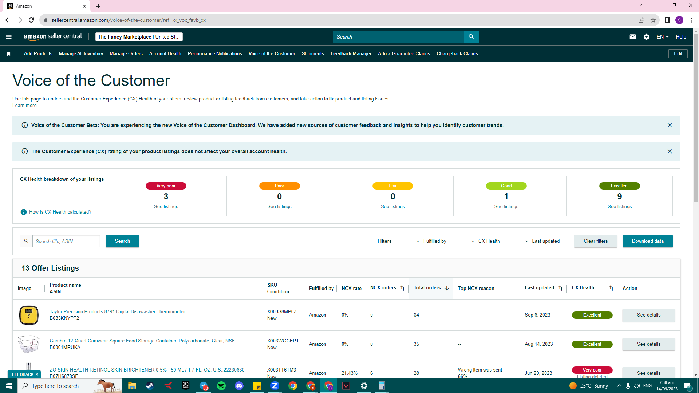This screenshot has height=393, width=699.
Task: Click the browser back arrow
Action: (8, 20)
